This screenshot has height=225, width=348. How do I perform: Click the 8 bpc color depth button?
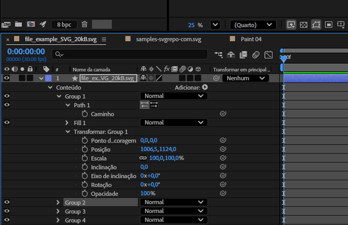point(64,25)
